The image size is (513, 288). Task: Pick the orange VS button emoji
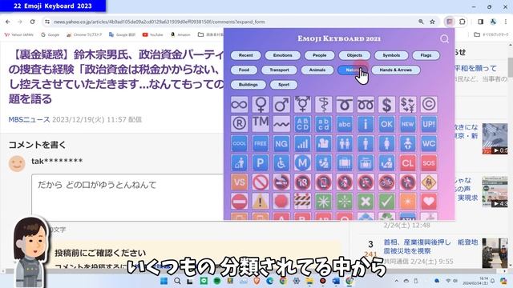pyautogui.click(x=239, y=182)
